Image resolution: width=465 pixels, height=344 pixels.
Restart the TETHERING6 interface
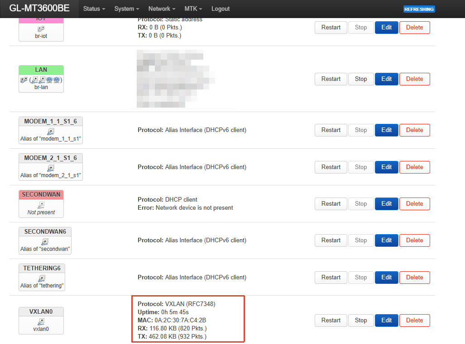[331, 278]
